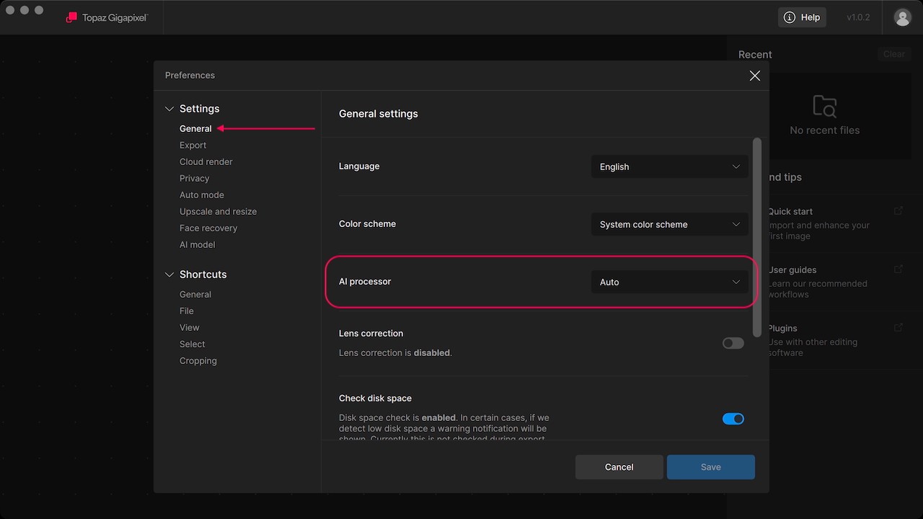Viewport: 923px width, 519px height.
Task: Click the Topaz Gigapixel logo icon
Action: 71,17
